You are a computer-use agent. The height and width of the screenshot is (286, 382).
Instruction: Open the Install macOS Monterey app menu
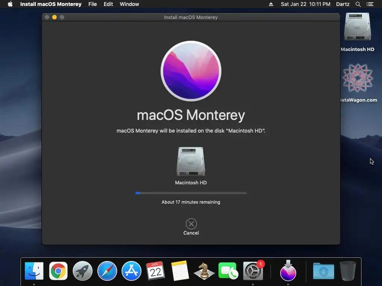(x=51, y=4)
